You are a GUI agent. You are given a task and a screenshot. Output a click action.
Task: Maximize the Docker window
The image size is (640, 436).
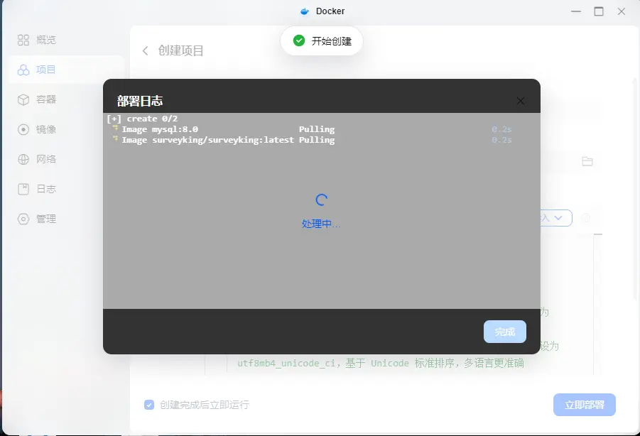pos(599,11)
